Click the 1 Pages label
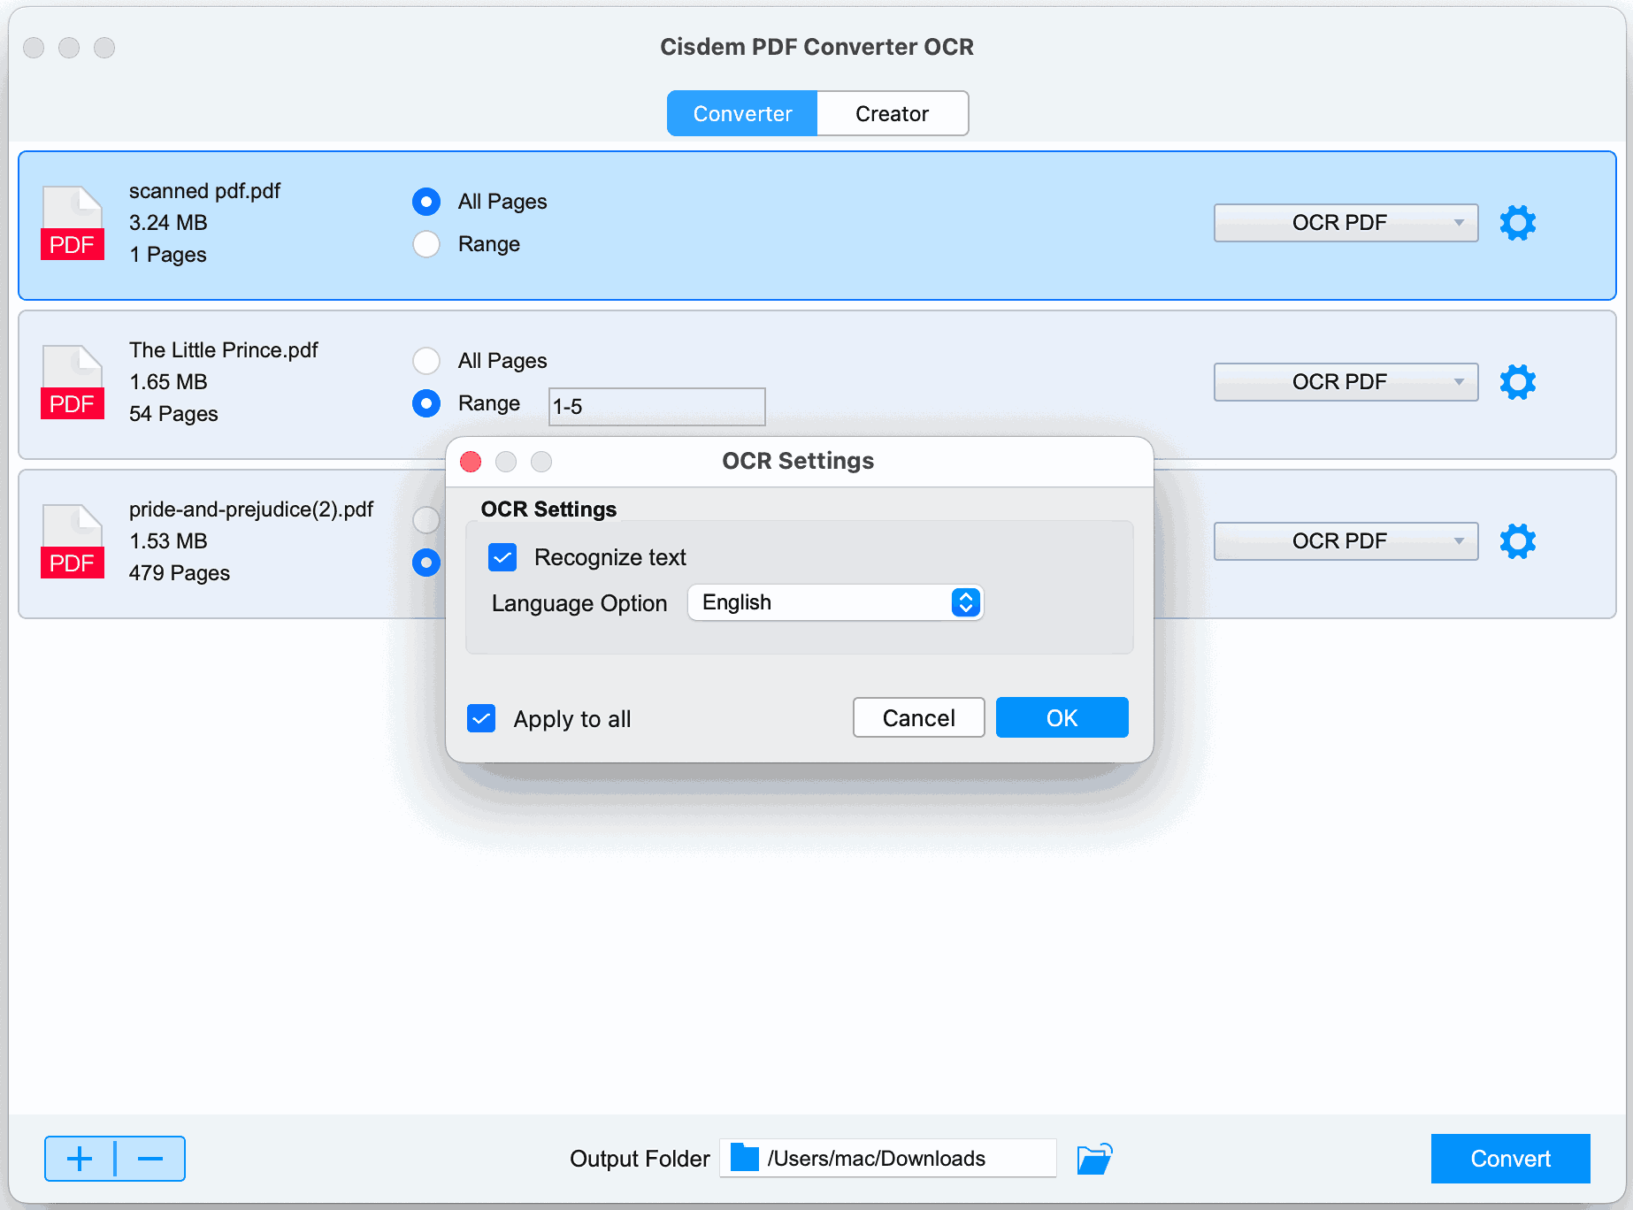Viewport: 1633px width, 1210px height. 168,255
